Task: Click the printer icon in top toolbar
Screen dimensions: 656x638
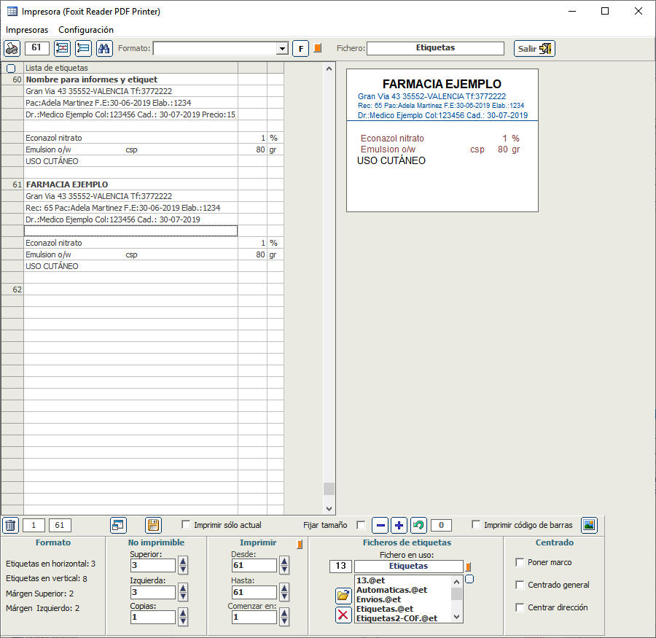Action: [12, 49]
